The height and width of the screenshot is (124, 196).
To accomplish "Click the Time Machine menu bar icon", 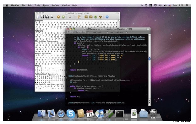I will click(146, 5).
